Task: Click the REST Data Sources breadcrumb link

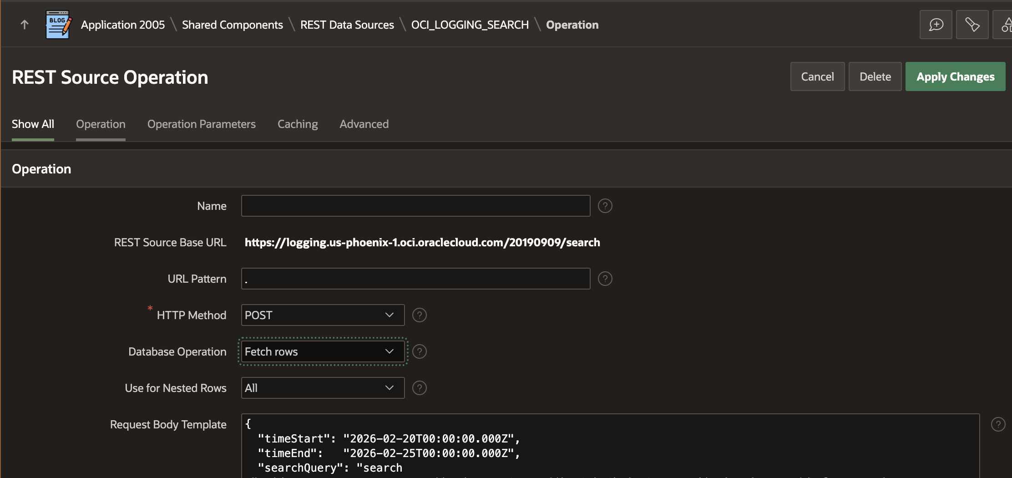Action: (x=347, y=25)
